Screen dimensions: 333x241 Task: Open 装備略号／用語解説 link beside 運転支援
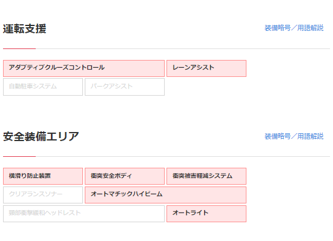coord(294,28)
